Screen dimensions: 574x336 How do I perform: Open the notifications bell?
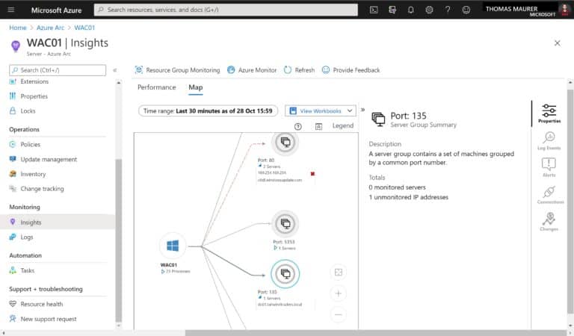[411, 10]
